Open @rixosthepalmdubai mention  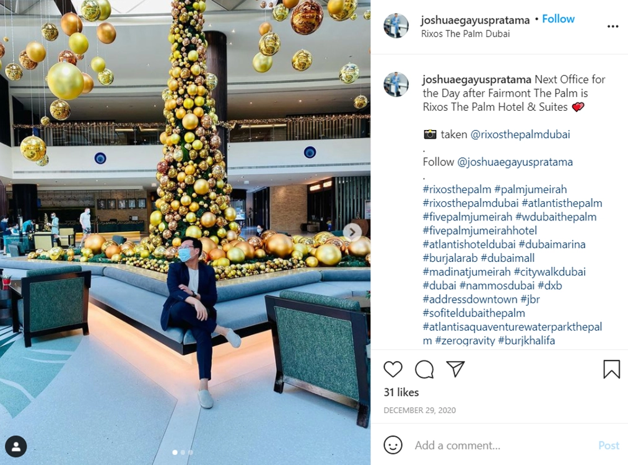pos(520,134)
